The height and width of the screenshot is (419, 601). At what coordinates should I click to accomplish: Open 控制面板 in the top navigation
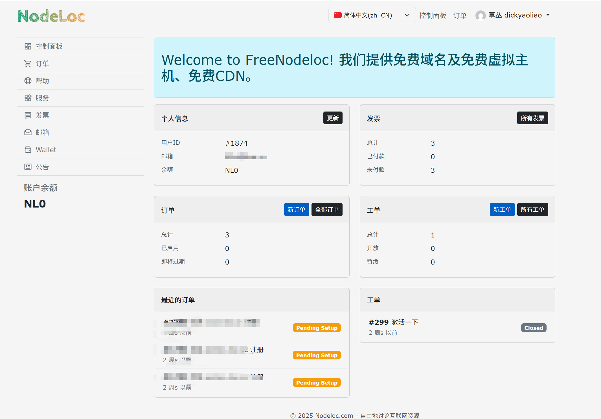pos(433,16)
